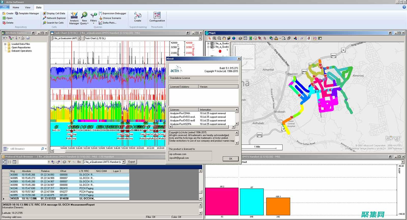Select the zoom in tool on map toolbar

pos(214,38)
